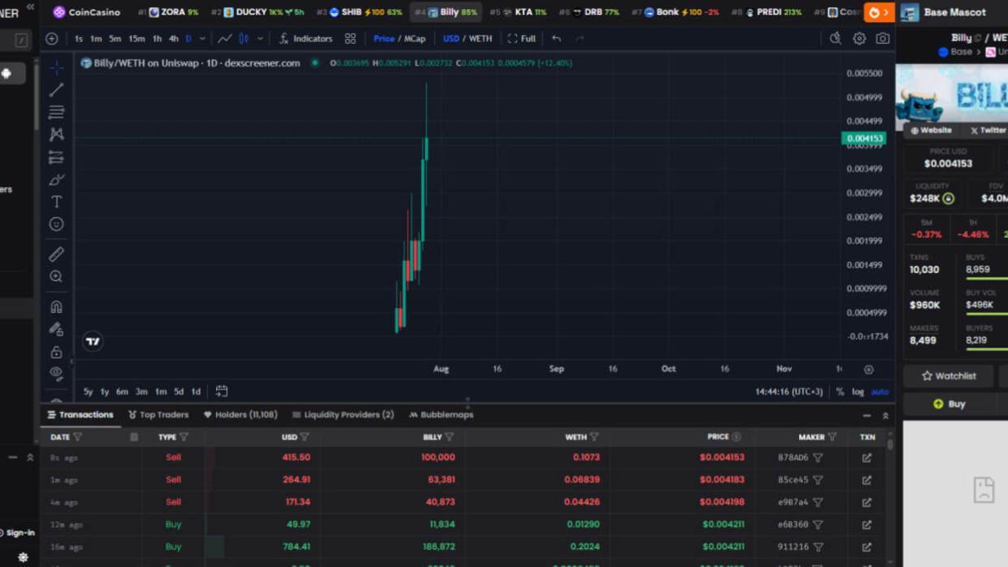Filter transactions by USD amount

(304, 437)
